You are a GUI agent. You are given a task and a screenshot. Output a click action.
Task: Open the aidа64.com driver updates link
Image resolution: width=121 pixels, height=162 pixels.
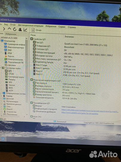tap(80, 113)
